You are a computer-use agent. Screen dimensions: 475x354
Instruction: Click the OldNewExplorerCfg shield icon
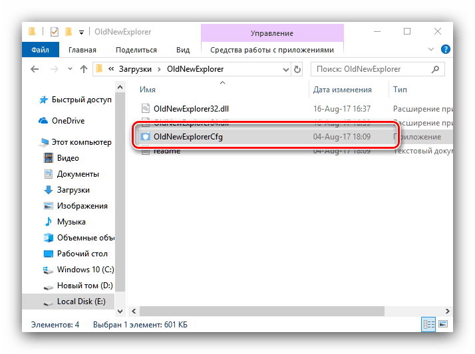click(x=146, y=137)
